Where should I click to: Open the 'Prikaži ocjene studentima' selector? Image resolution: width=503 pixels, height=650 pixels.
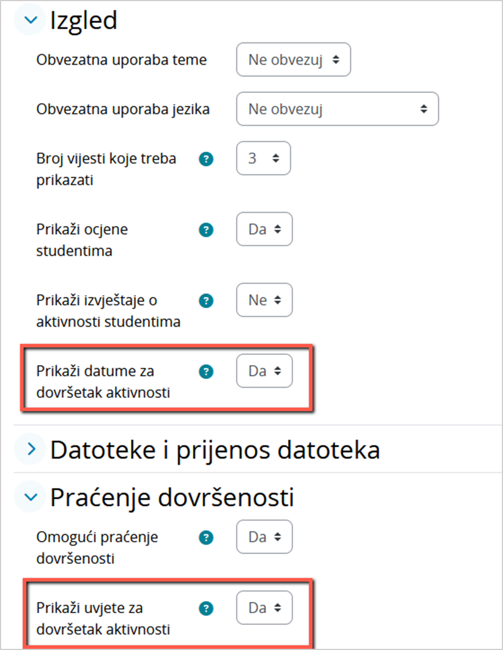(264, 229)
